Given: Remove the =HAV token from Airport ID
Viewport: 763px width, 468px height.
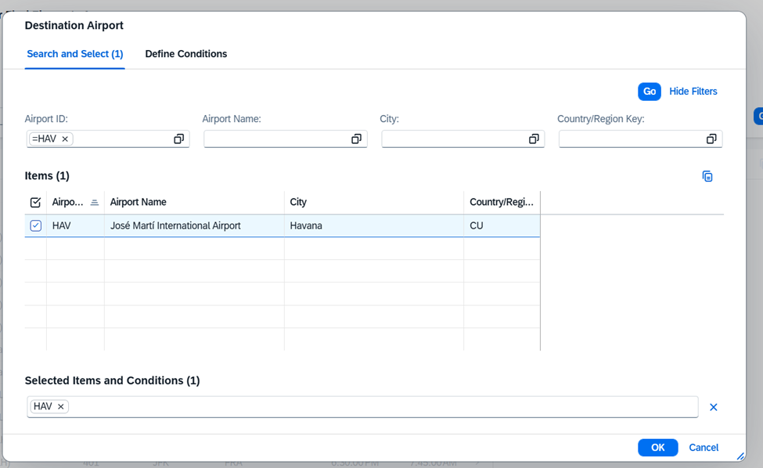Looking at the screenshot, I should click(66, 139).
